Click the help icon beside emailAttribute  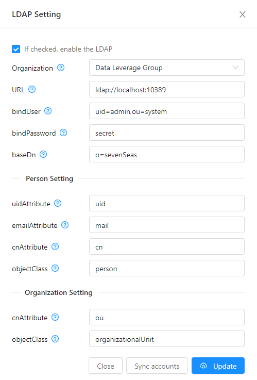pyautogui.click(x=65, y=225)
